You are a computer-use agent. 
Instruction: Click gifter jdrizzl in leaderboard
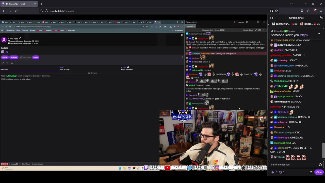[x=308, y=24]
